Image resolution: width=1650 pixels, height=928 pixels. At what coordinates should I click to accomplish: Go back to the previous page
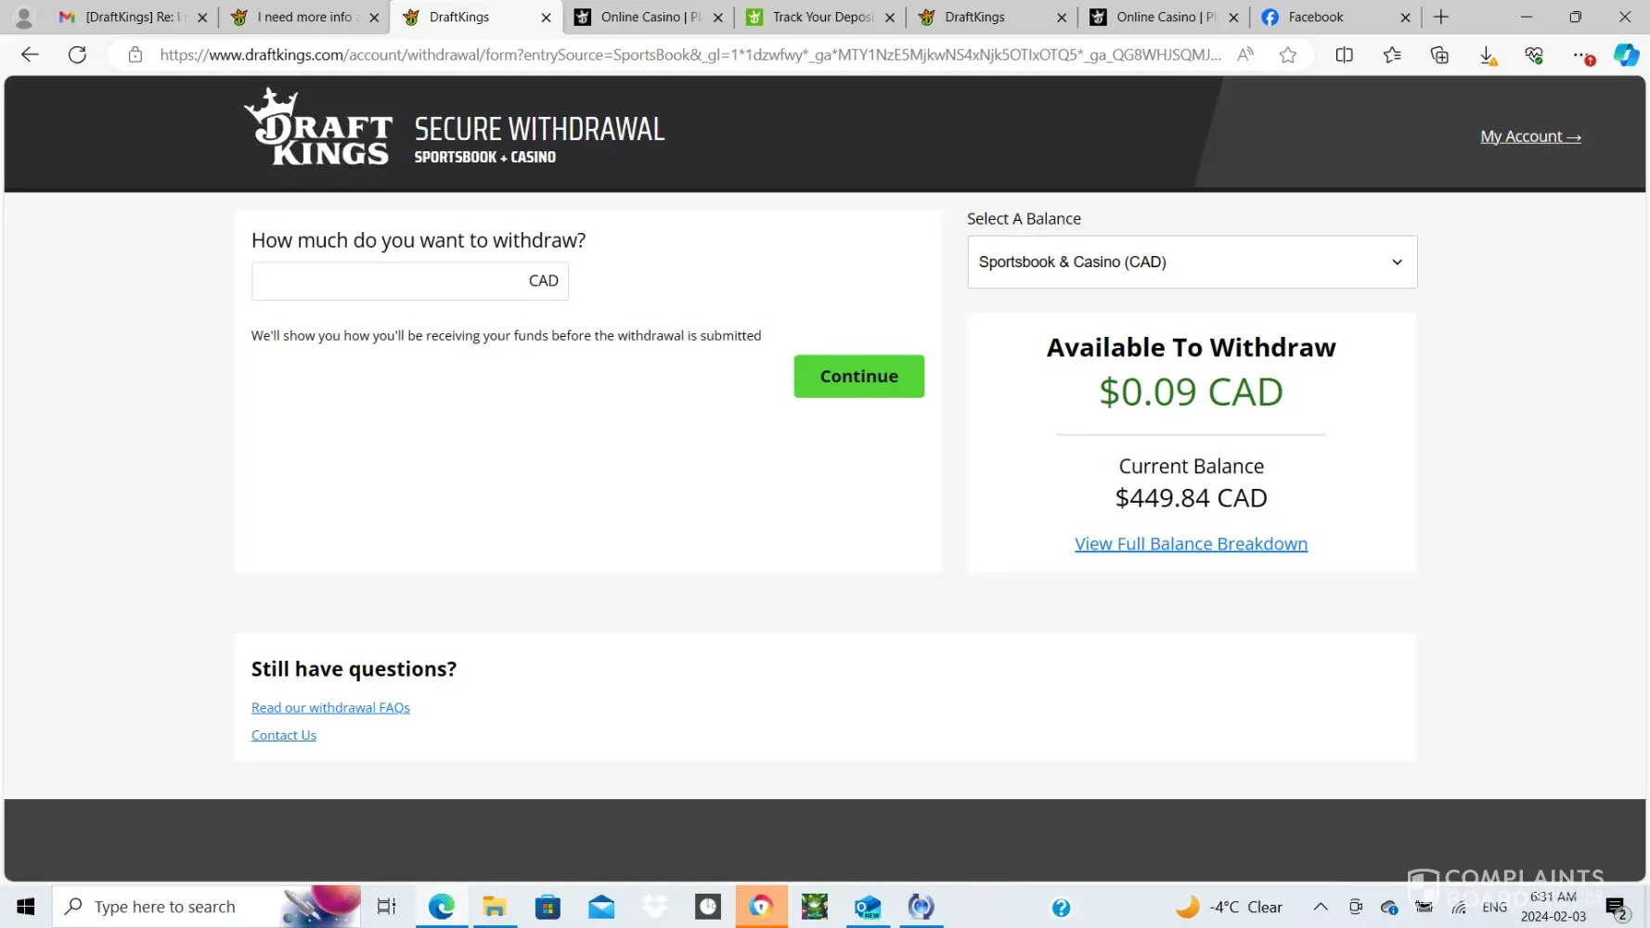click(x=30, y=55)
